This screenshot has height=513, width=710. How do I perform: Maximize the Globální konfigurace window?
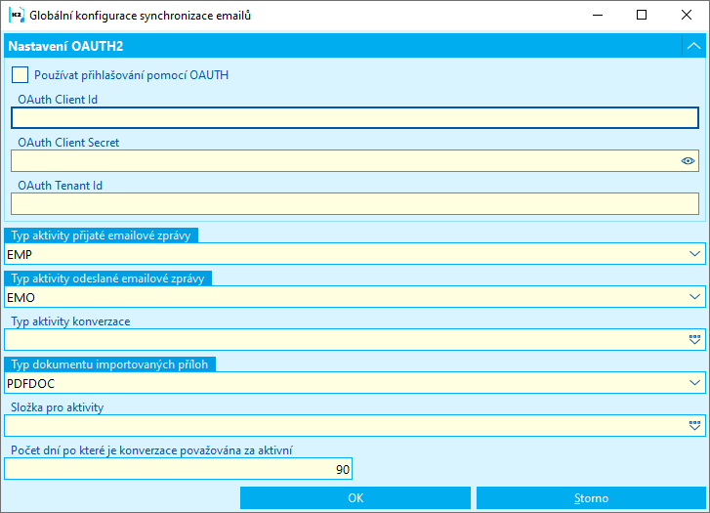[642, 15]
